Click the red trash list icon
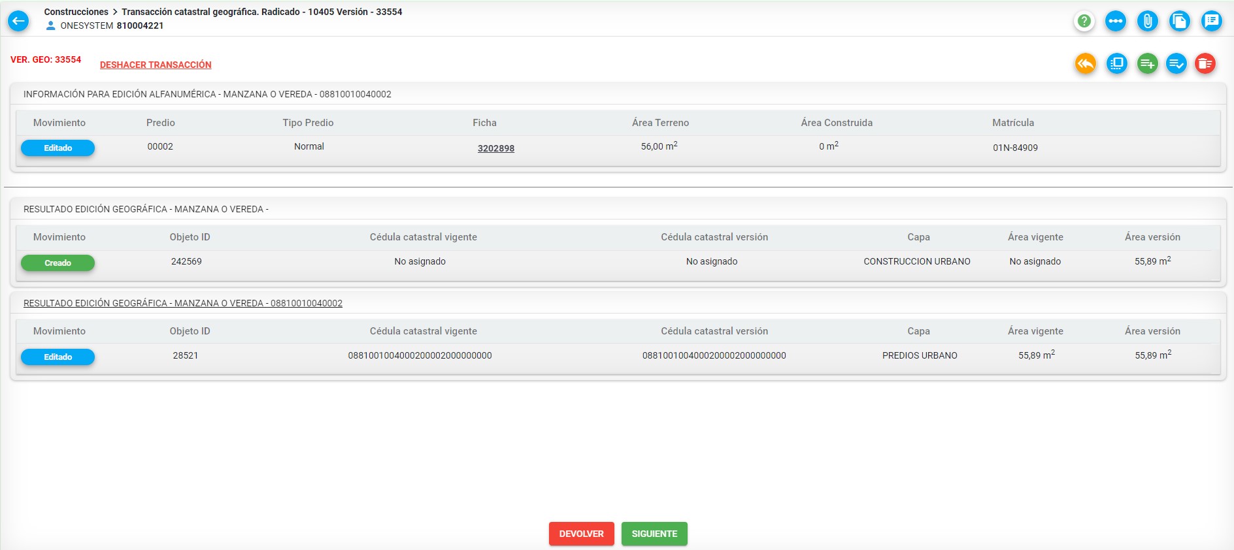Screen dimensions: 1234x550 coord(1205,63)
